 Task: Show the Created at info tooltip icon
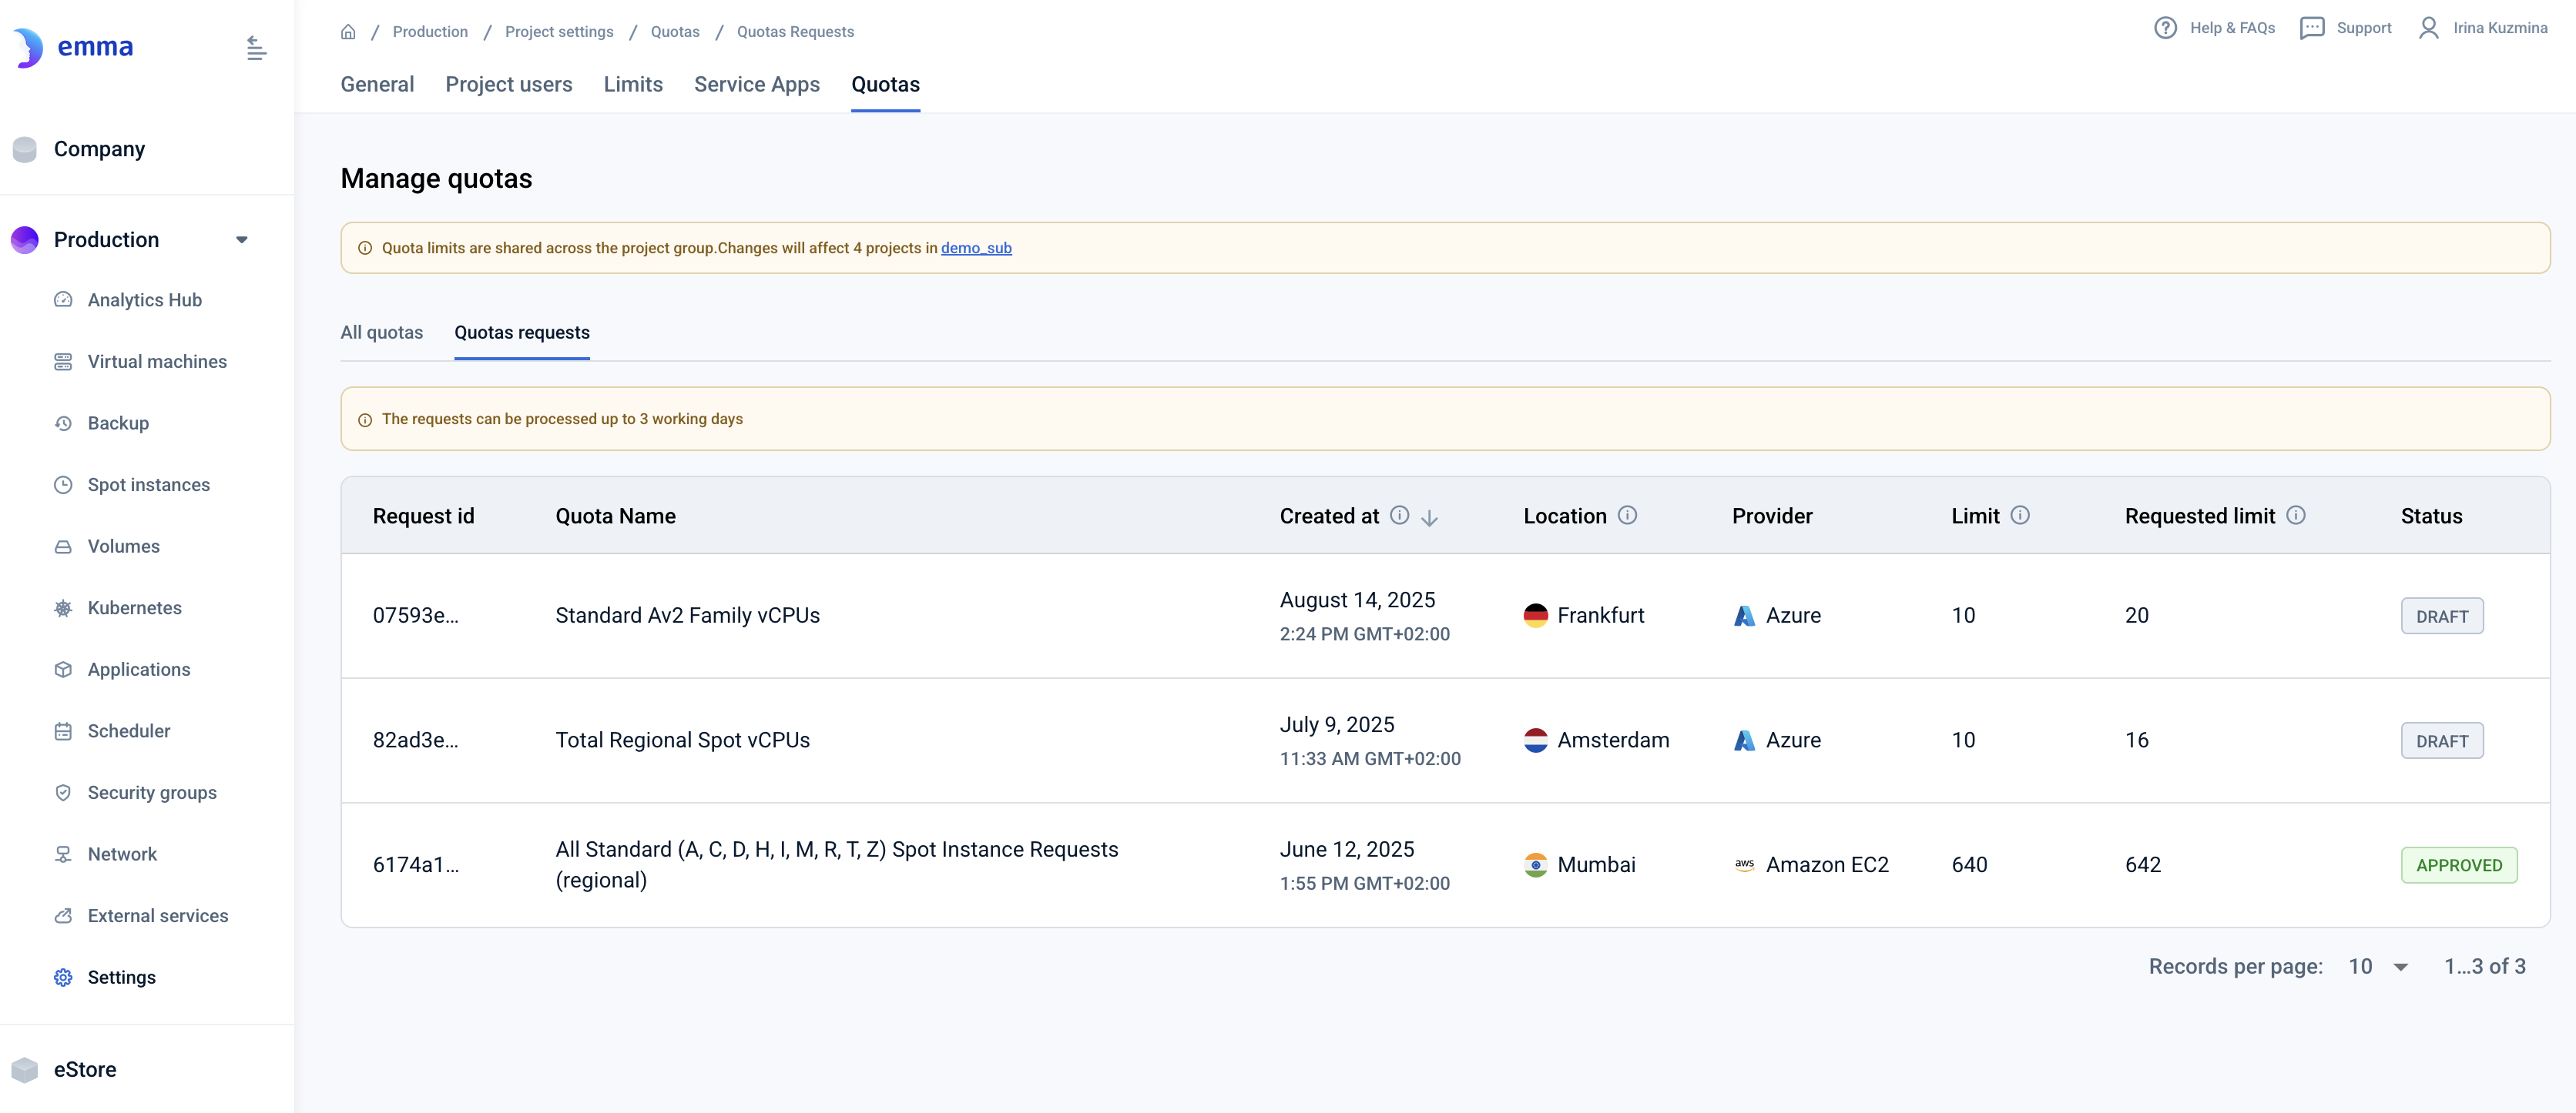click(1399, 516)
